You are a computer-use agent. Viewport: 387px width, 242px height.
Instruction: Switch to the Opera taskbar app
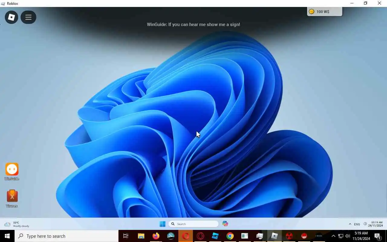186,236
